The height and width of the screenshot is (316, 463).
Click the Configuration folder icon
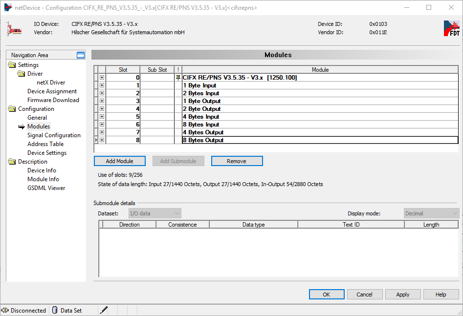(x=12, y=109)
